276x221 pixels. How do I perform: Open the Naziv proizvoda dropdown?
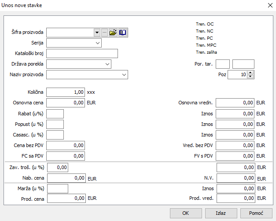click(x=124, y=75)
